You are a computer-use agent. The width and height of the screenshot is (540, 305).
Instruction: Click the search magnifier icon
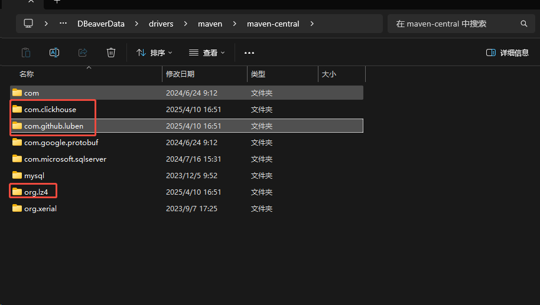click(x=524, y=24)
